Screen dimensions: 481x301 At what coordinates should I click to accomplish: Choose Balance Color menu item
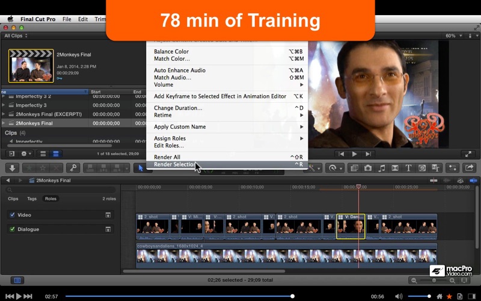[227, 51]
